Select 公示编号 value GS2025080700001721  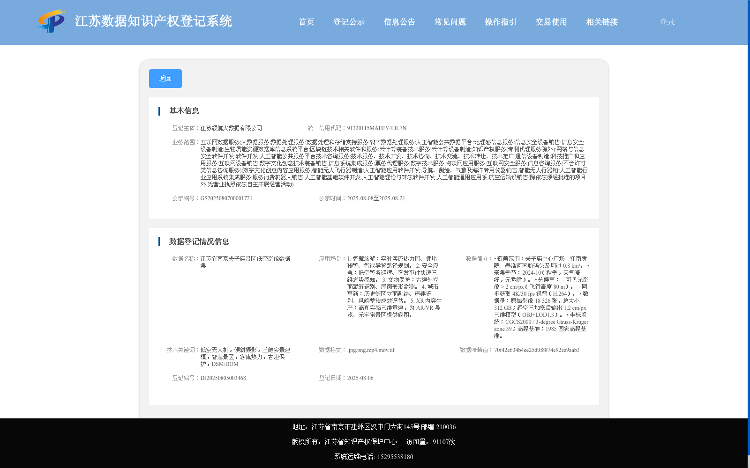pyautogui.click(x=226, y=198)
